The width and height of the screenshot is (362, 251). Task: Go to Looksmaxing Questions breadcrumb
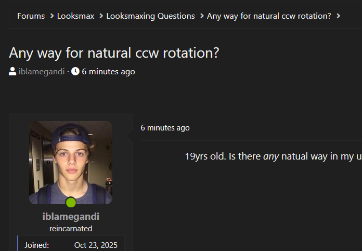tap(150, 16)
